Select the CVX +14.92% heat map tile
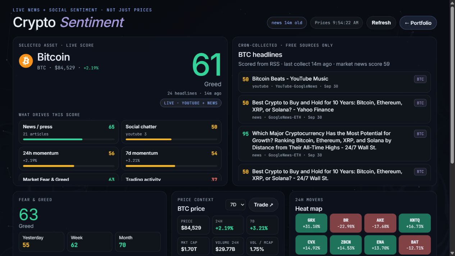455x256 pixels. tap(311, 245)
